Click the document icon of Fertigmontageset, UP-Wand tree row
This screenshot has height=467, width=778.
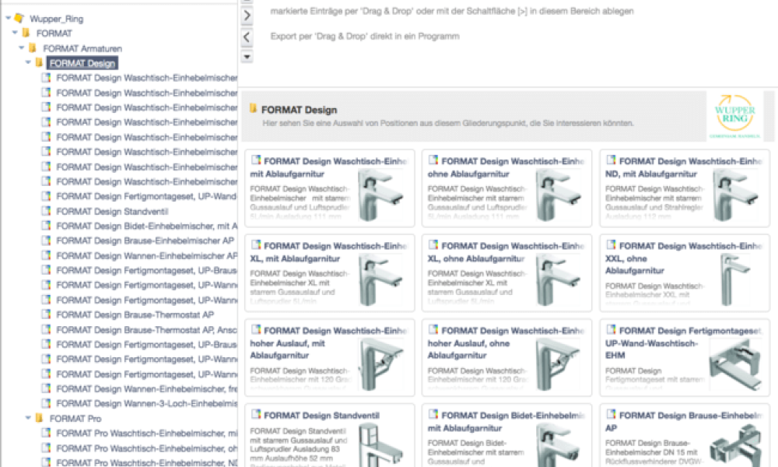pyautogui.click(x=46, y=196)
